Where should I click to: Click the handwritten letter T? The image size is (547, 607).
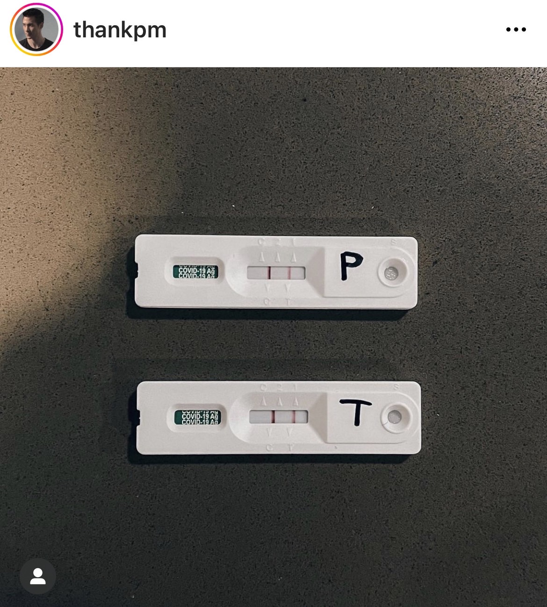[x=355, y=412]
